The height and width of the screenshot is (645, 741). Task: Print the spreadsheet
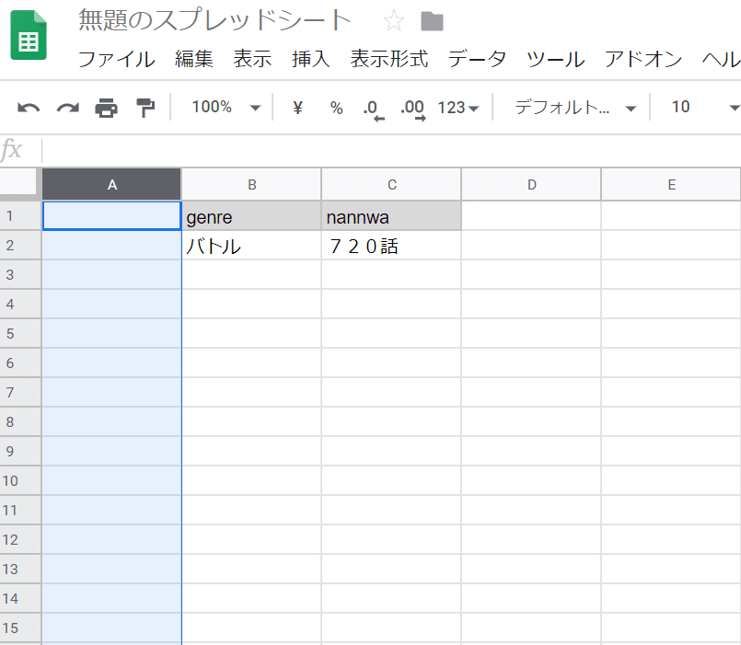107,108
